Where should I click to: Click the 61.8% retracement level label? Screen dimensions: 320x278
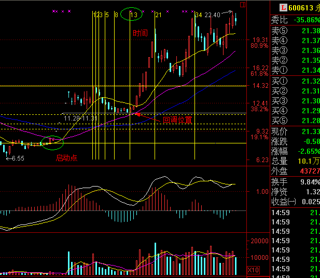[259, 74]
